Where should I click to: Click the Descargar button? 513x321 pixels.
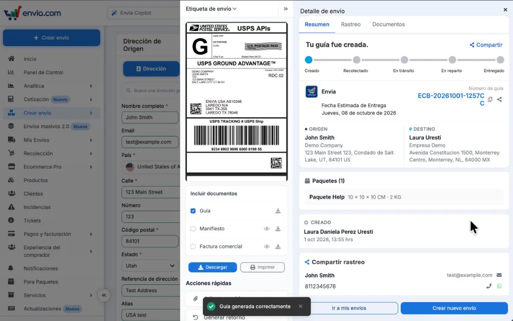pyautogui.click(x=212, y=267)
